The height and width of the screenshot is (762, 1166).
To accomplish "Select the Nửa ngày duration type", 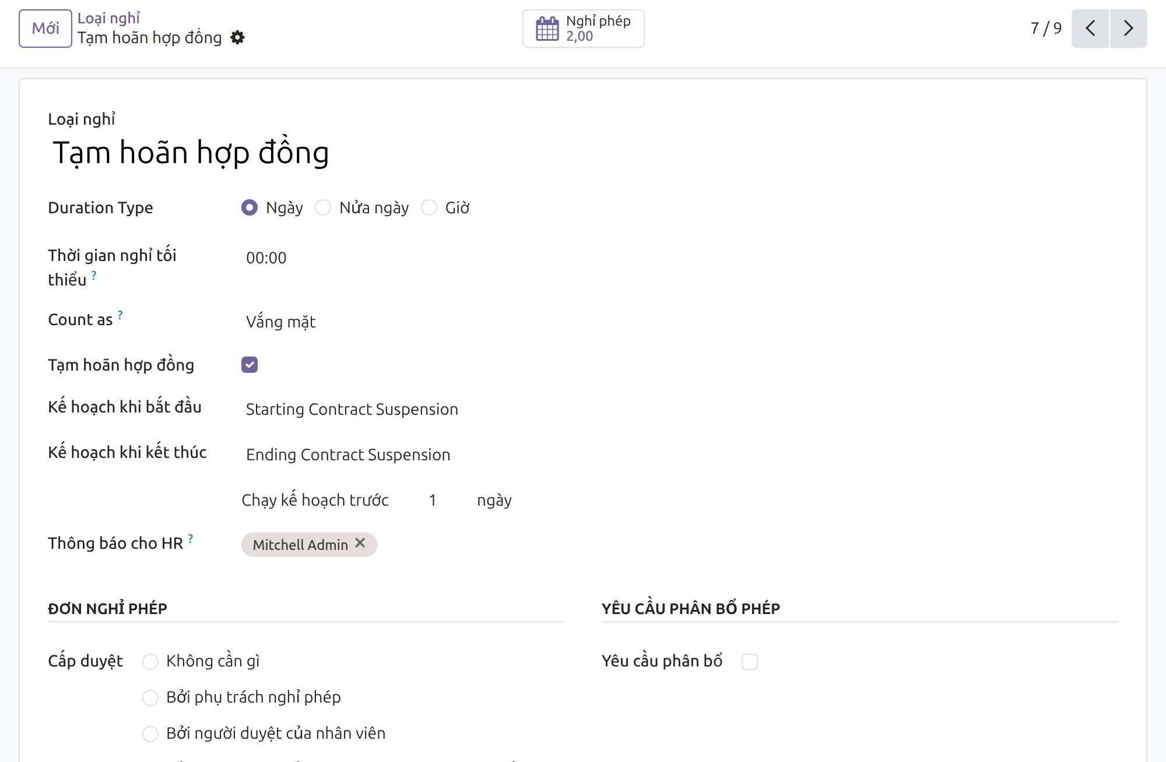I will 323,207.
